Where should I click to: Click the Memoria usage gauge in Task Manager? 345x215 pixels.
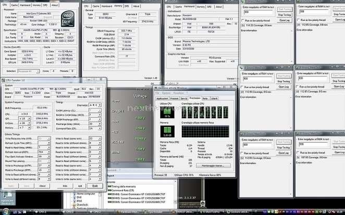(167, 132)
